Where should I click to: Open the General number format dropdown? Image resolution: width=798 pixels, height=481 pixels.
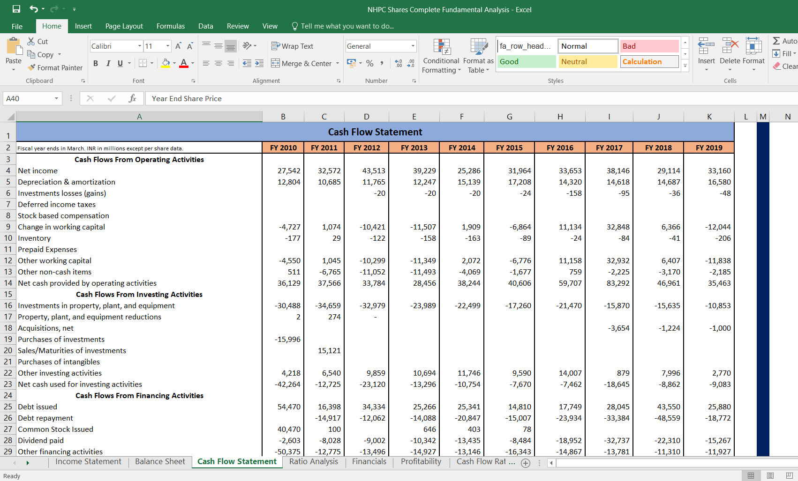[x=413, y=46]
